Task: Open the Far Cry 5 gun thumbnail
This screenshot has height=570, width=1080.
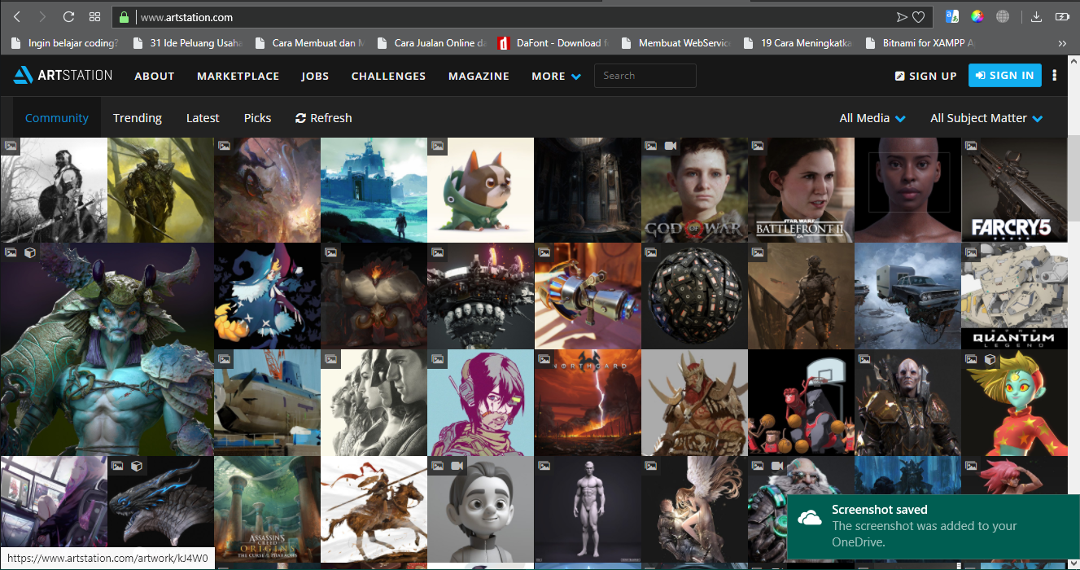Action: click(1014, 190)
